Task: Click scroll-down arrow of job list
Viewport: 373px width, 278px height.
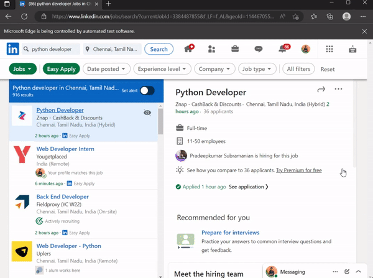Action: 160,277
